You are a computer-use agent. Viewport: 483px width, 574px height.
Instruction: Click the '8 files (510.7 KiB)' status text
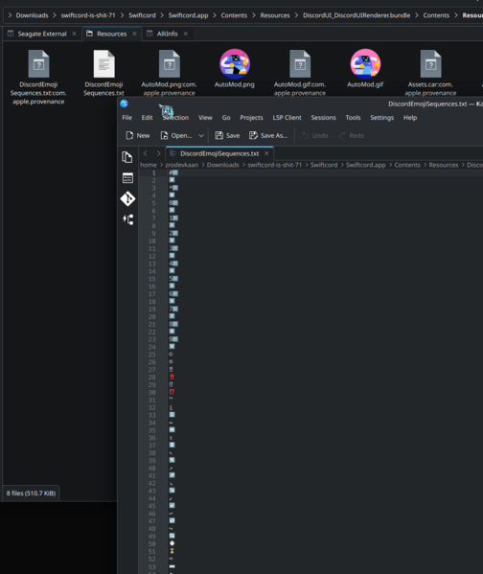click(x=31, y=494)
